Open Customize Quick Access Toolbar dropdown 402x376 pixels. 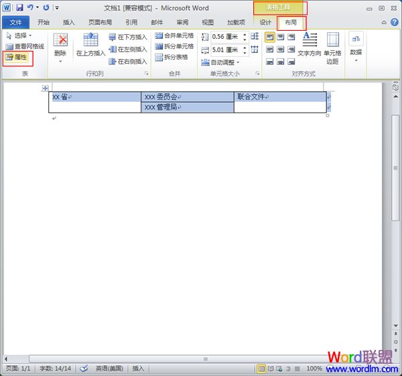[57, 8]
